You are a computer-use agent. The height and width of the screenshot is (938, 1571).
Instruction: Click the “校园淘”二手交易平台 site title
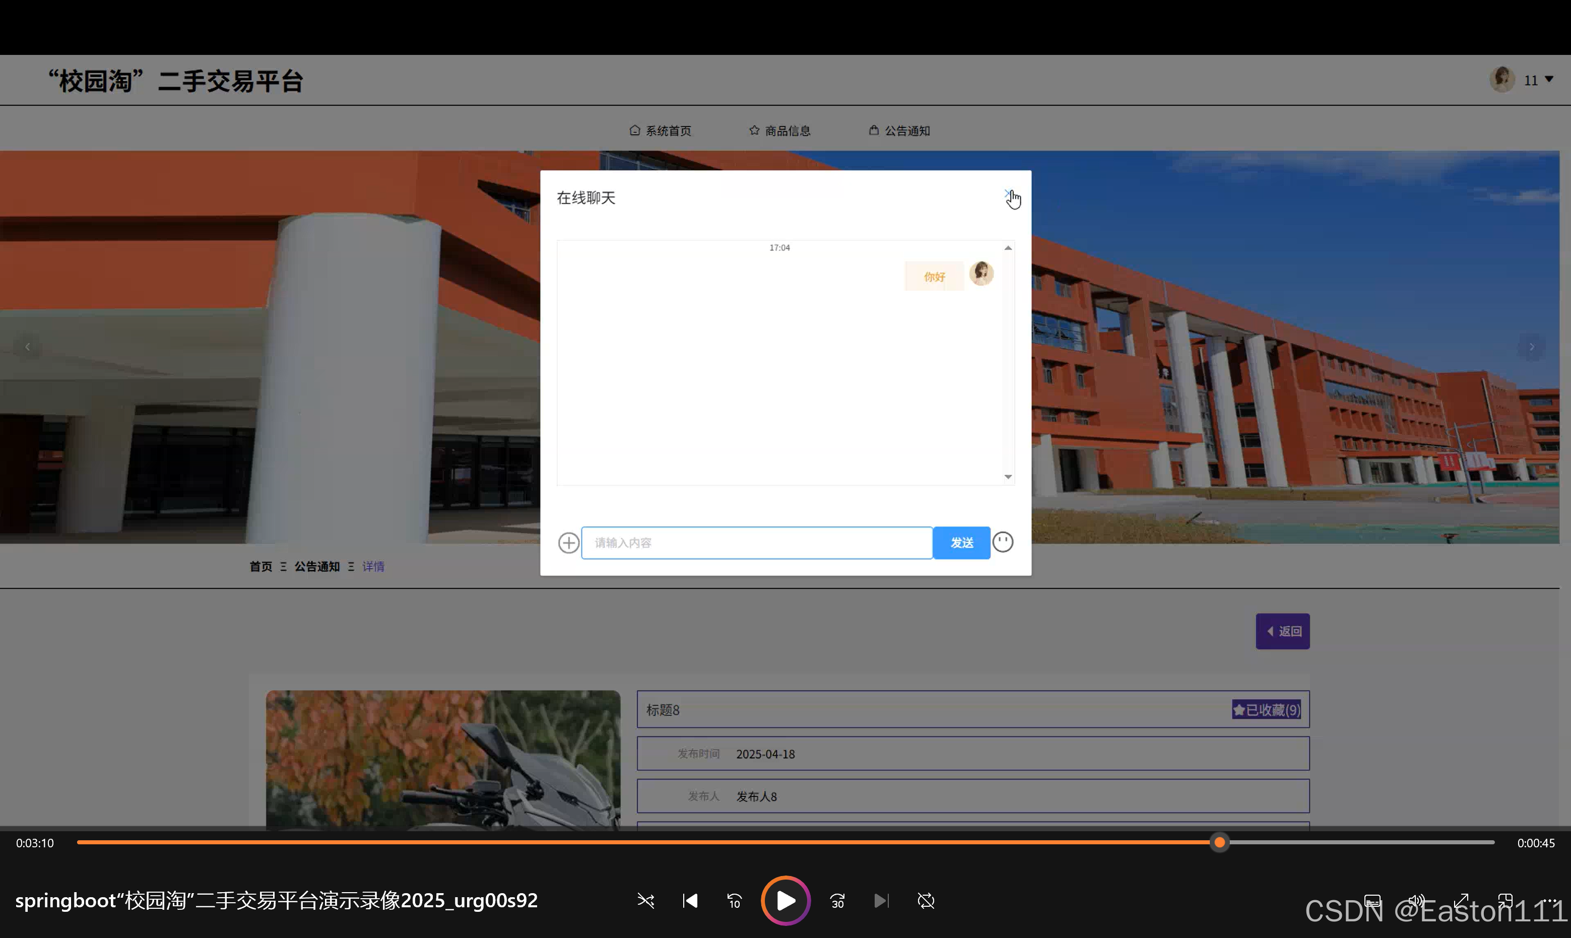(x=176, y=81)
